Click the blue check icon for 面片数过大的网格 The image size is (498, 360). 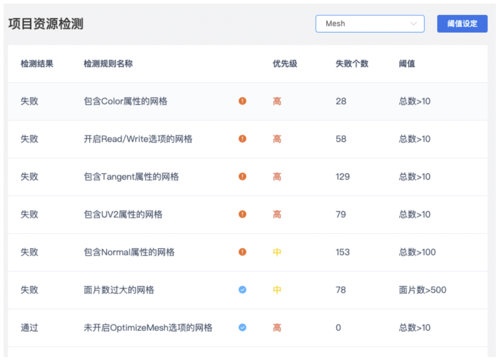(242, 290)
